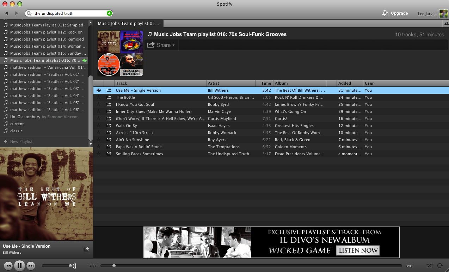Open the Un-Glastonbury playlist
The width and height of the screenshot is (449, 272).
pyautogui.click(x=44, y=117)
